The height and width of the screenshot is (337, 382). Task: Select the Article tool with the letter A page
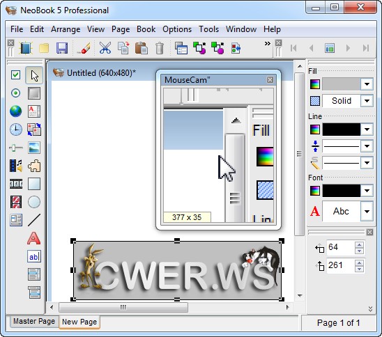34,111
